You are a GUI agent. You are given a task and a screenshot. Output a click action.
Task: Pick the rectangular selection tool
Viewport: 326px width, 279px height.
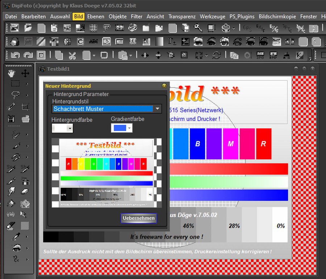[x=15, y=84]
